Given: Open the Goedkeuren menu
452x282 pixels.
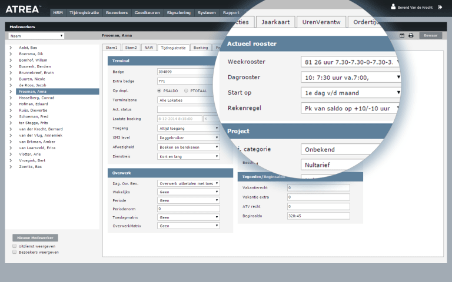Looking at the screenshot, I should [x=147, y=13].
